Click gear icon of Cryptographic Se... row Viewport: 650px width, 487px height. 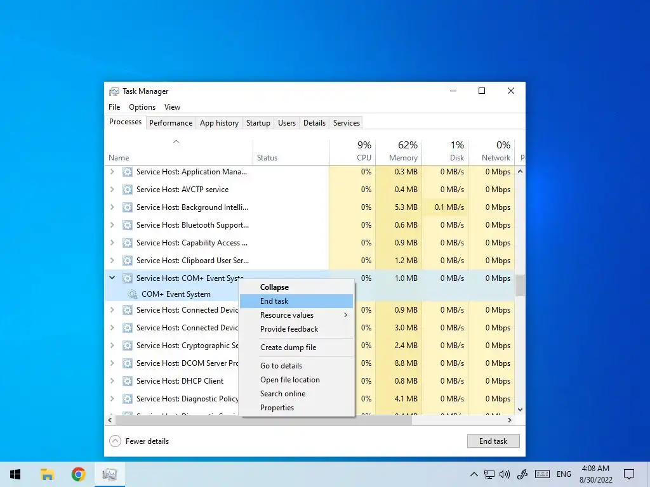coord(127,346)
